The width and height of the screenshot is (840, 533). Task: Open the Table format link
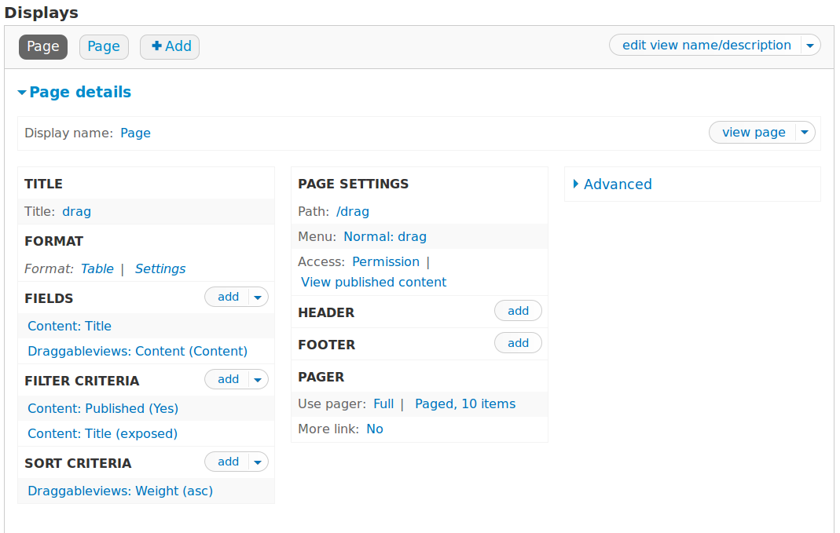pos(97,268)
